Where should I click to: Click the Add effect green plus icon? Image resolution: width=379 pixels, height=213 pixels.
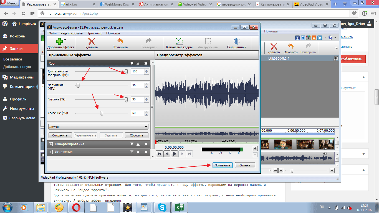point(59,42)
